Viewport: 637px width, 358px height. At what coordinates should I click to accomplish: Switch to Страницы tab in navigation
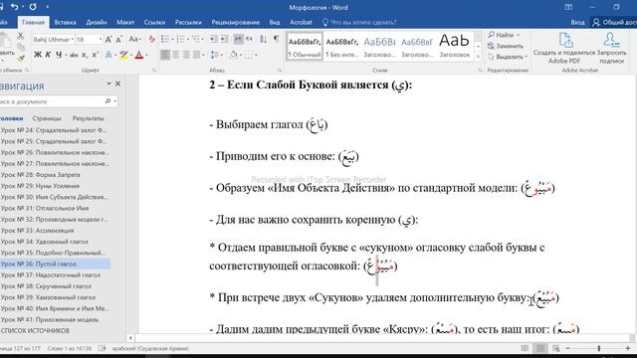click(47, 118)
